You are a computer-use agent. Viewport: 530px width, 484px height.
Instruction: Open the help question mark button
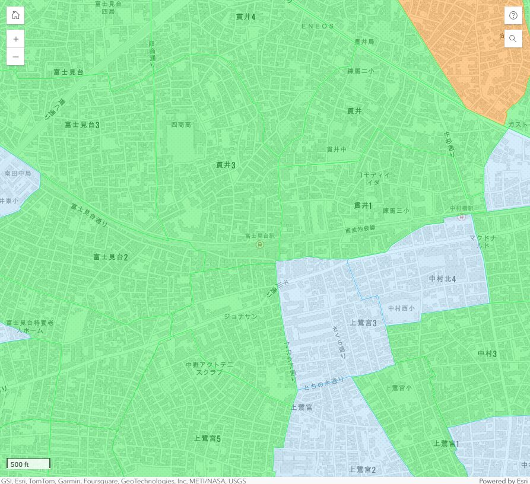[x=513, y=15]
